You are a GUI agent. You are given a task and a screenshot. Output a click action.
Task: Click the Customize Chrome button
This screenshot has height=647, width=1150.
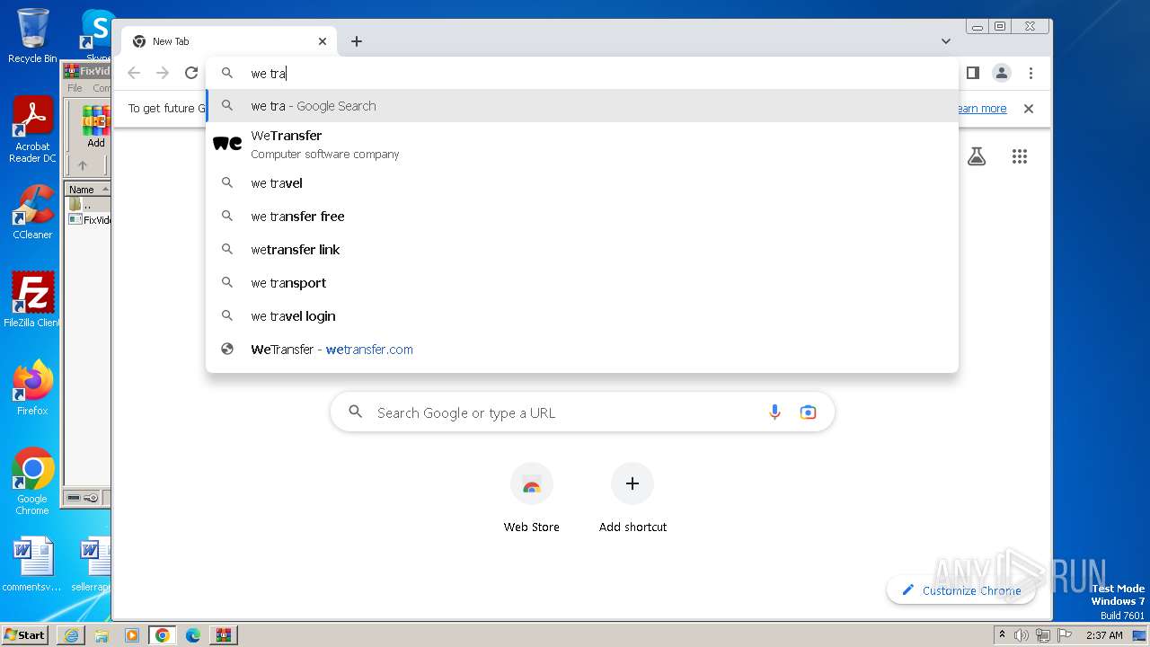(x=960, y=590)
